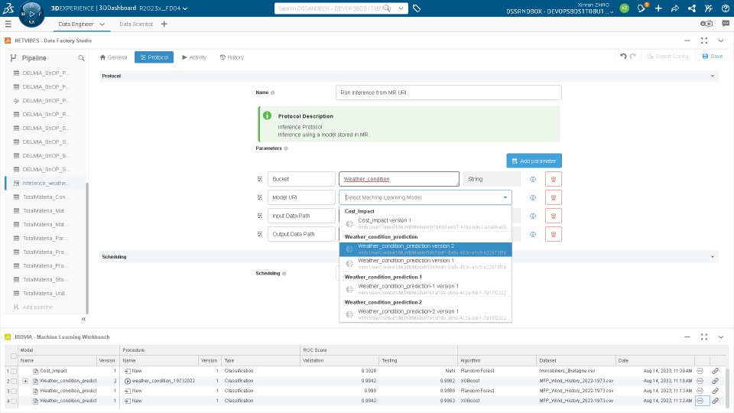Click info icon next to Name label
Image resolution: width=734 pixels, height=413 pixels.
pos(272,93)
